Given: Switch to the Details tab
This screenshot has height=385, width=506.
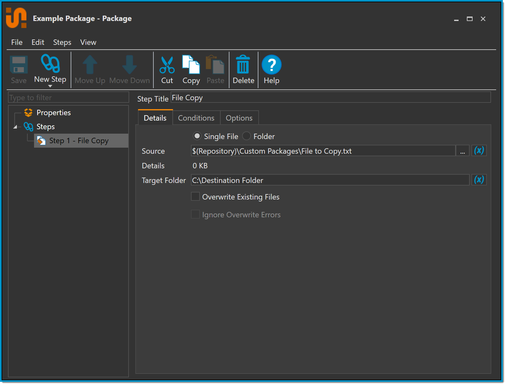Looking at the screenshot, I should click(155, 118).
